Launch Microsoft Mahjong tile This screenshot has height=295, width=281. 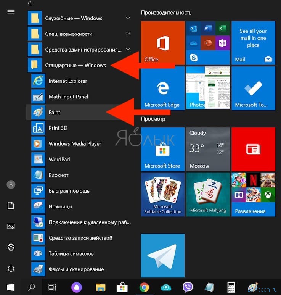pyautogui.click(x=208, y=195)
